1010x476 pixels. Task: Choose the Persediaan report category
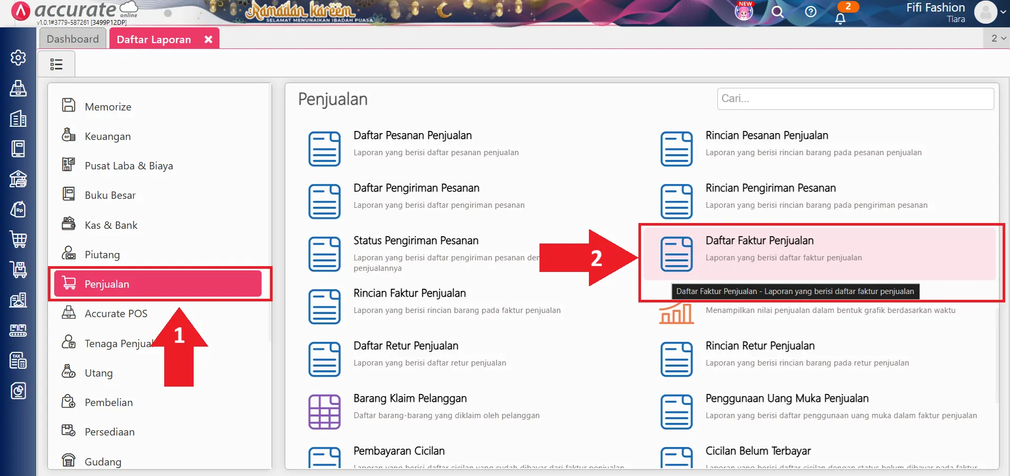click(109, 432)
